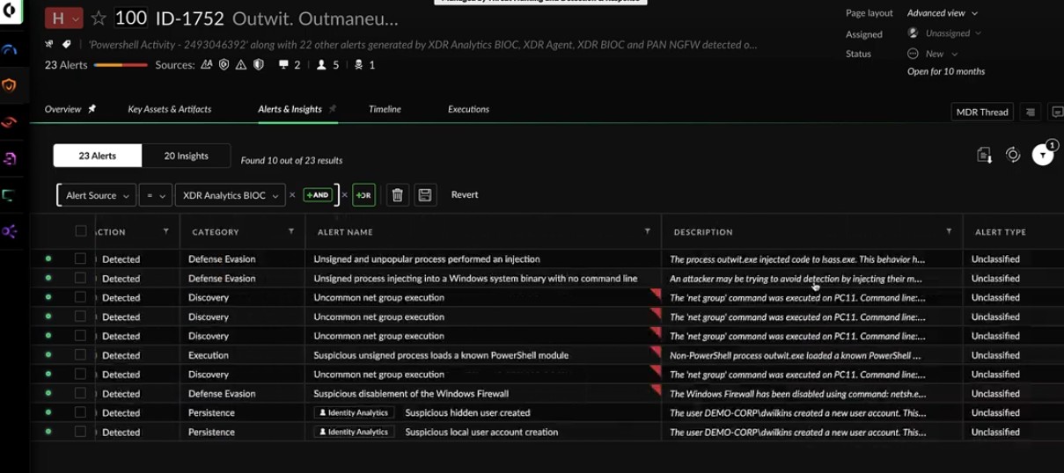Open the MDR Thread
The image size is (1064, 473).
982,112
